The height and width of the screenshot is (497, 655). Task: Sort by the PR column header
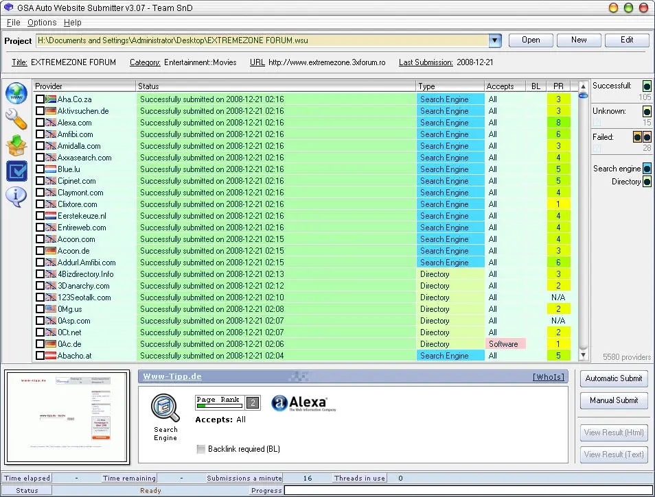(558, 86)
